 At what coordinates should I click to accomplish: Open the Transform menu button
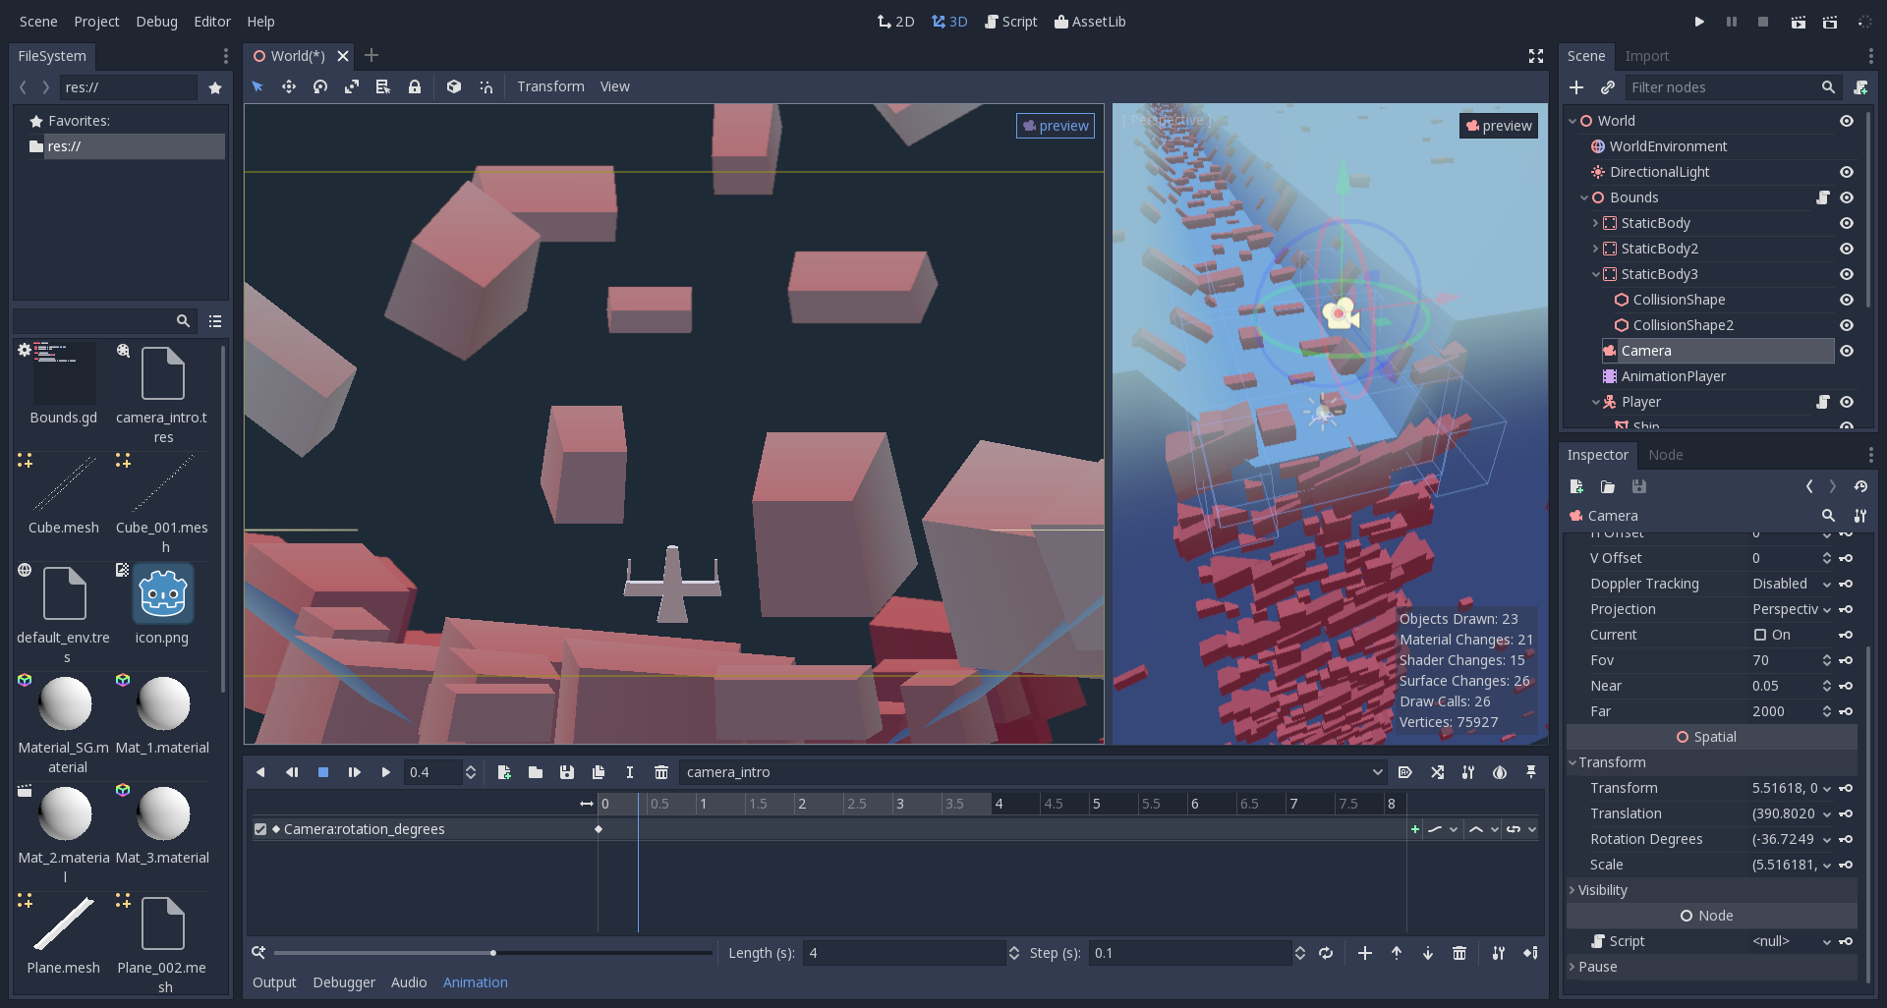coord(550,86)
